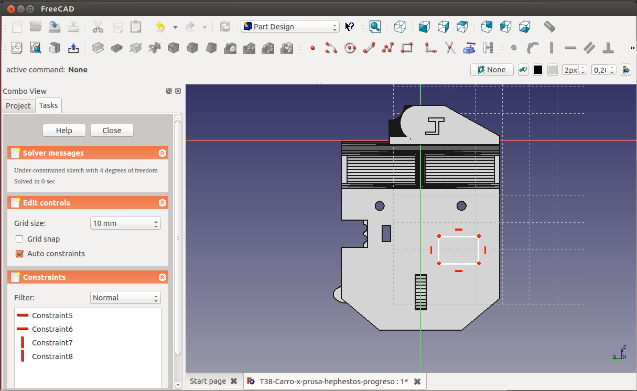Click the create arc sketch tool
The height and width of the screenshot is (391, 637).
point(331,48)
